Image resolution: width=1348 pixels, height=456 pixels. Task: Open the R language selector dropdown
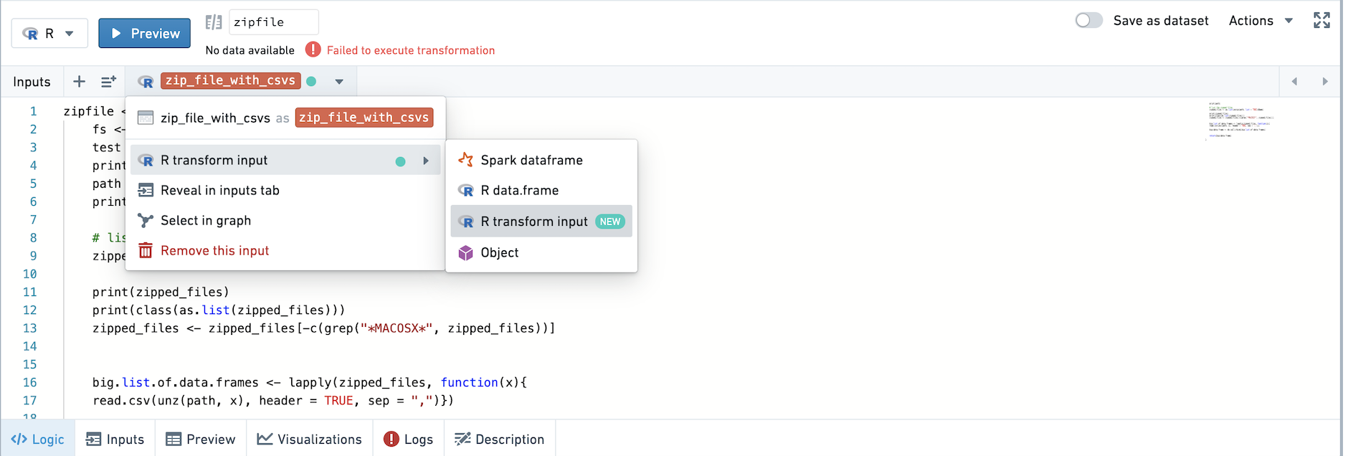click(49, 33)
